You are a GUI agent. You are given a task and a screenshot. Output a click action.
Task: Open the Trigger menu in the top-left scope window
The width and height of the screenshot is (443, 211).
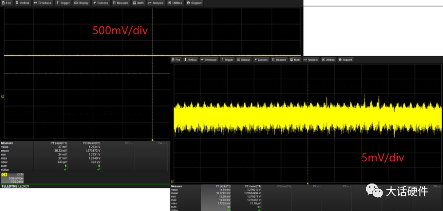(x=63, y=3)
